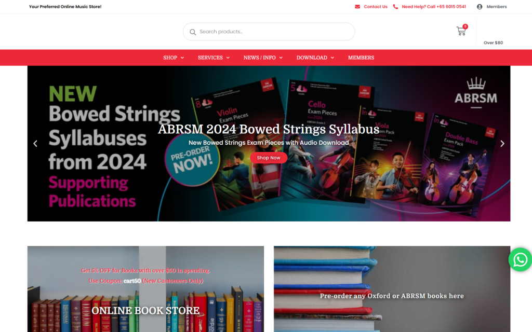Click the magnifier icon in search bar
The width and height of the screenshot is (532, 332).
point(193,32)
